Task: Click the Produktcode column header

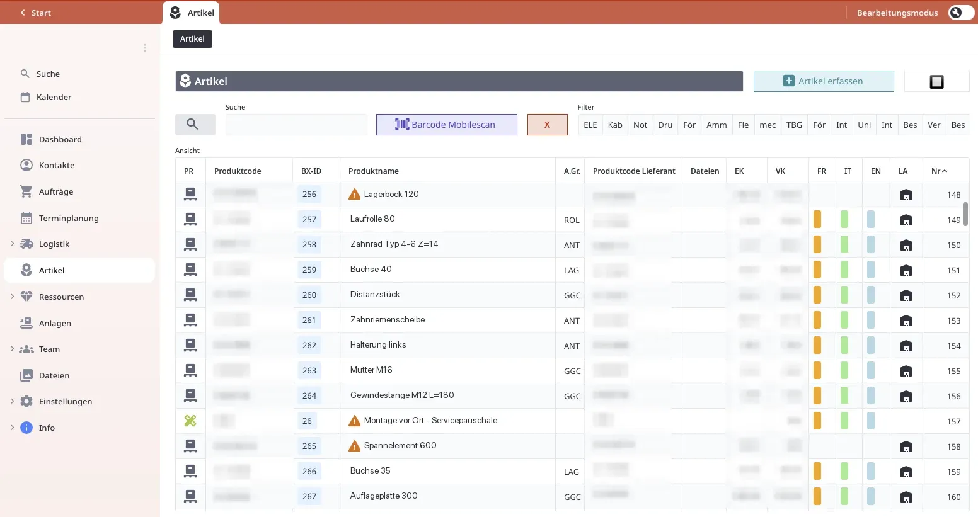Action: coord(238,171)
